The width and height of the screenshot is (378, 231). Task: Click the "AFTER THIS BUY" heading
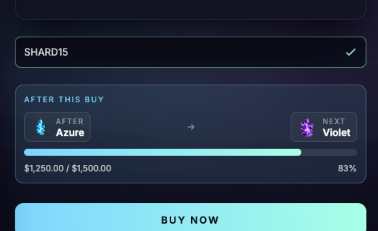[64, 100]
